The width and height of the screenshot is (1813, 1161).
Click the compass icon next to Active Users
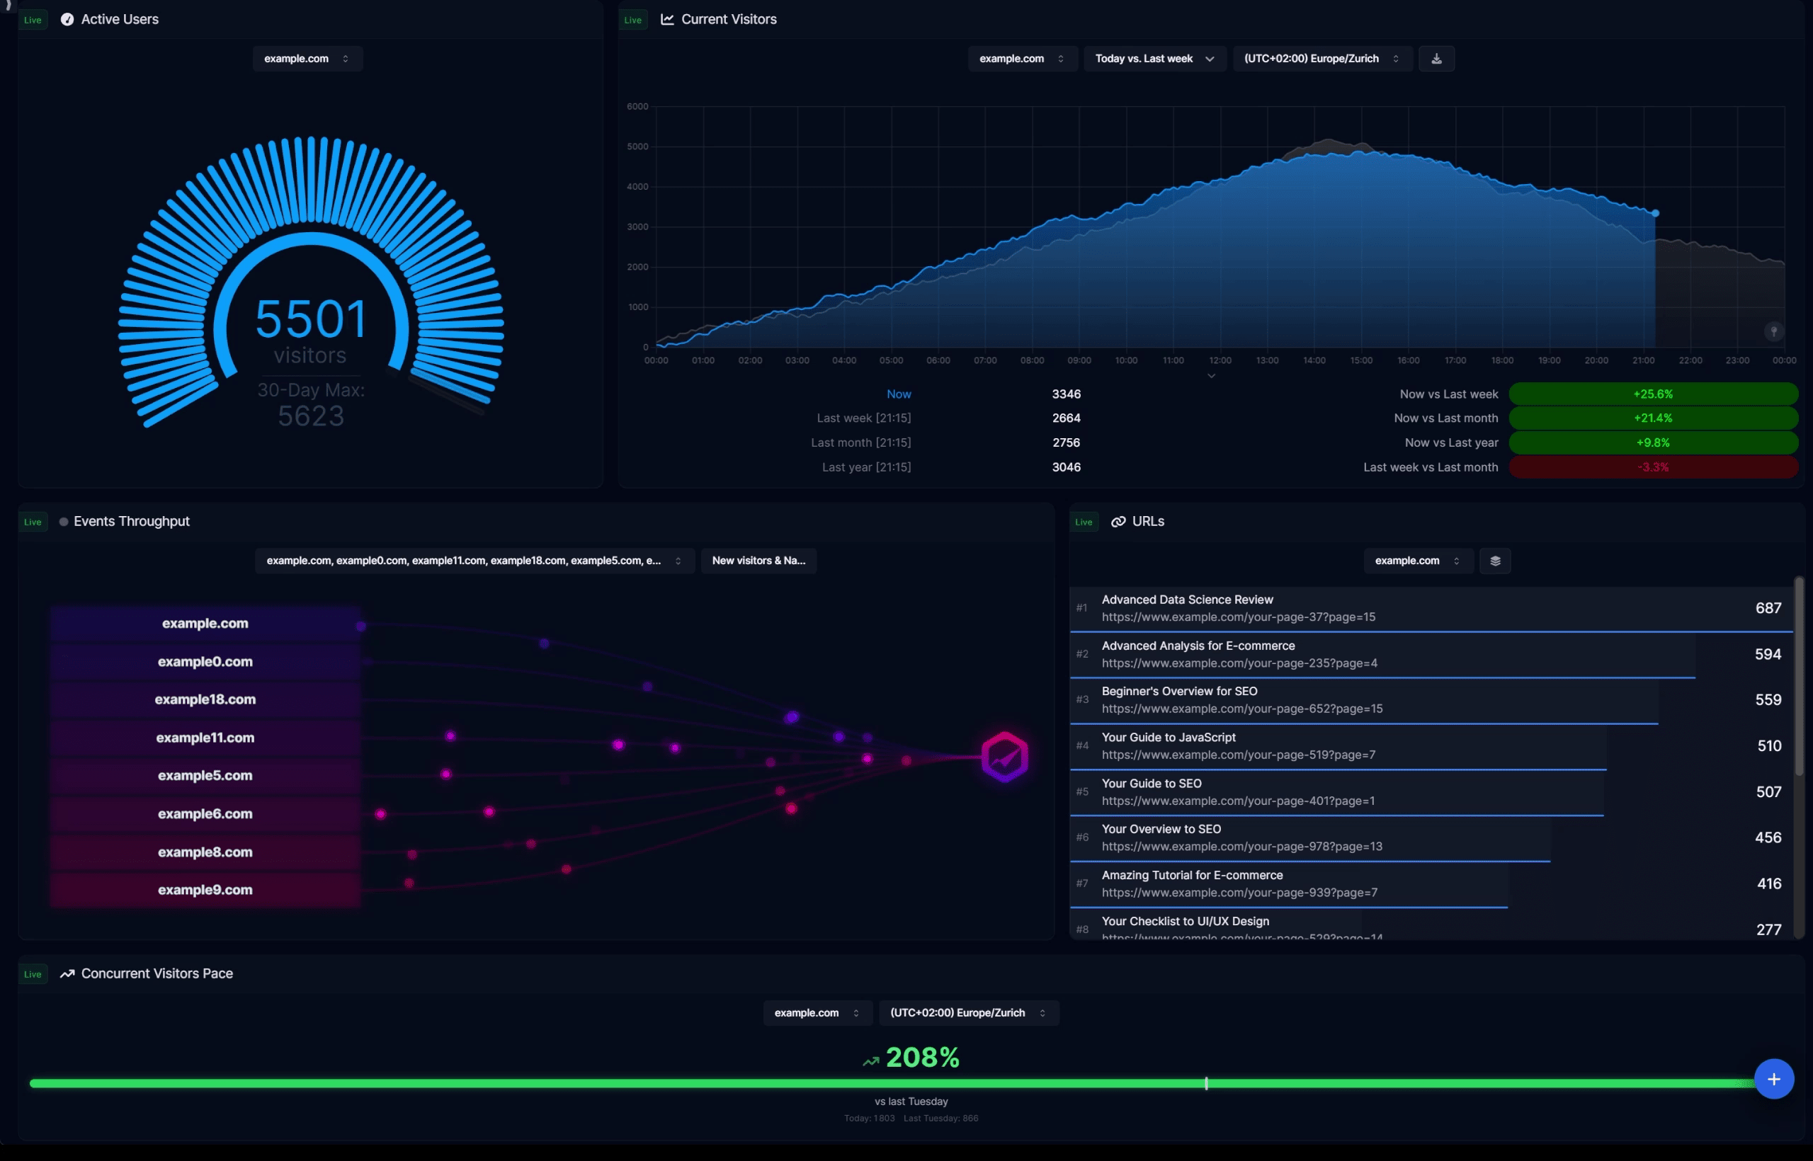pyautogui.click(x=67, y=19)
